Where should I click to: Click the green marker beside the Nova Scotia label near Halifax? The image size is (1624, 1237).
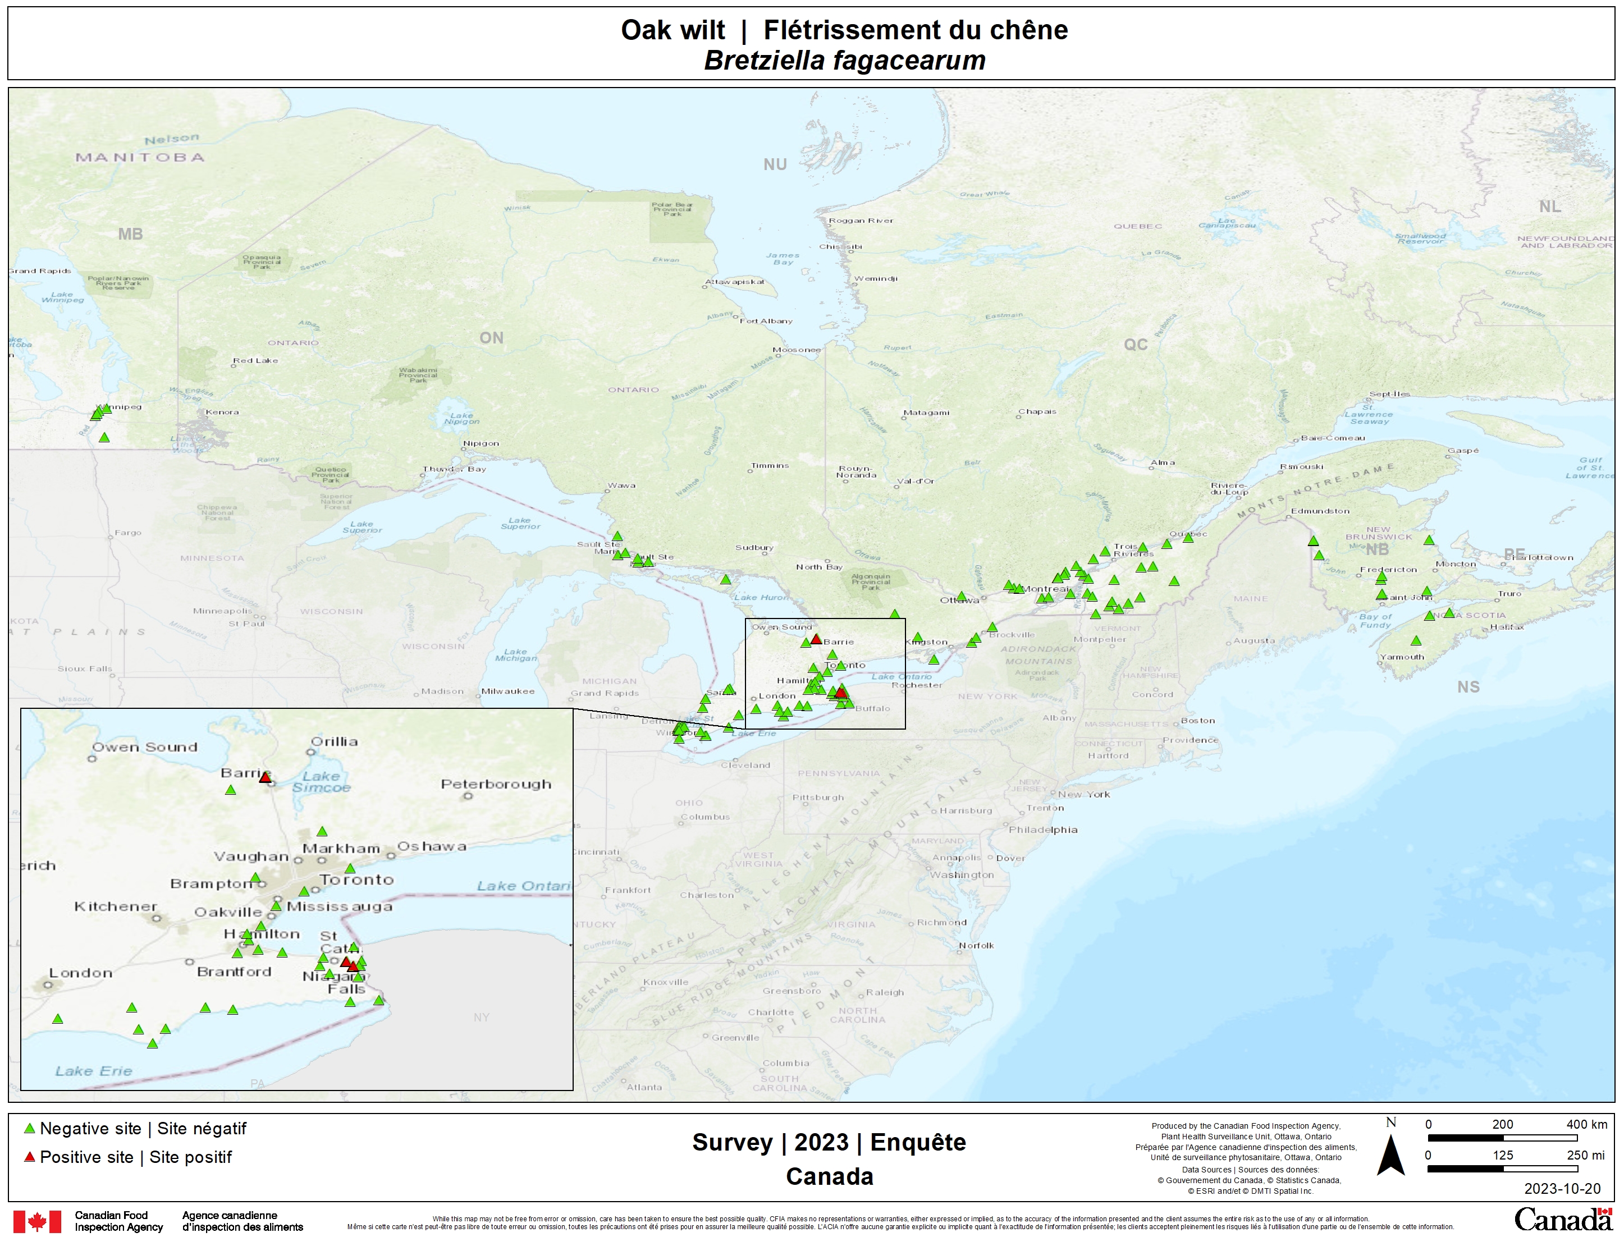[1449, 613]
